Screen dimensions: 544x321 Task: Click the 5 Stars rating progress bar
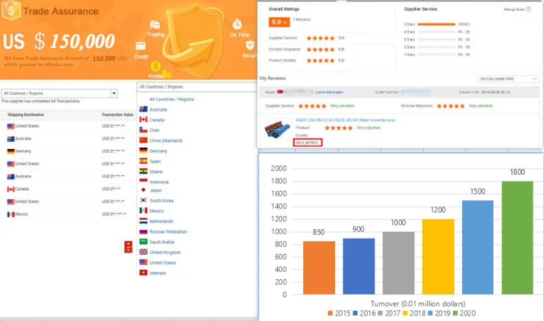click(x=436, y=25)
